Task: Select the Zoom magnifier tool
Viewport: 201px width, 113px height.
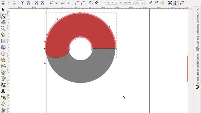Action: click(3, 29)
